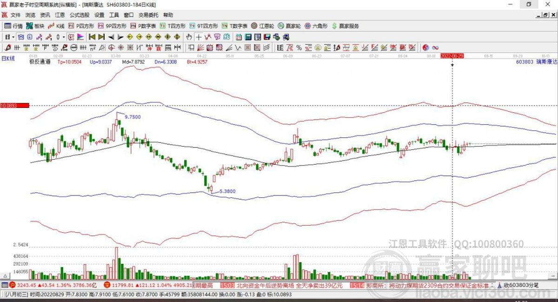This screenshot has height=302, width=558.
Task: Click the red-blue yin-yang sphere icon
Action: (425, 47)
